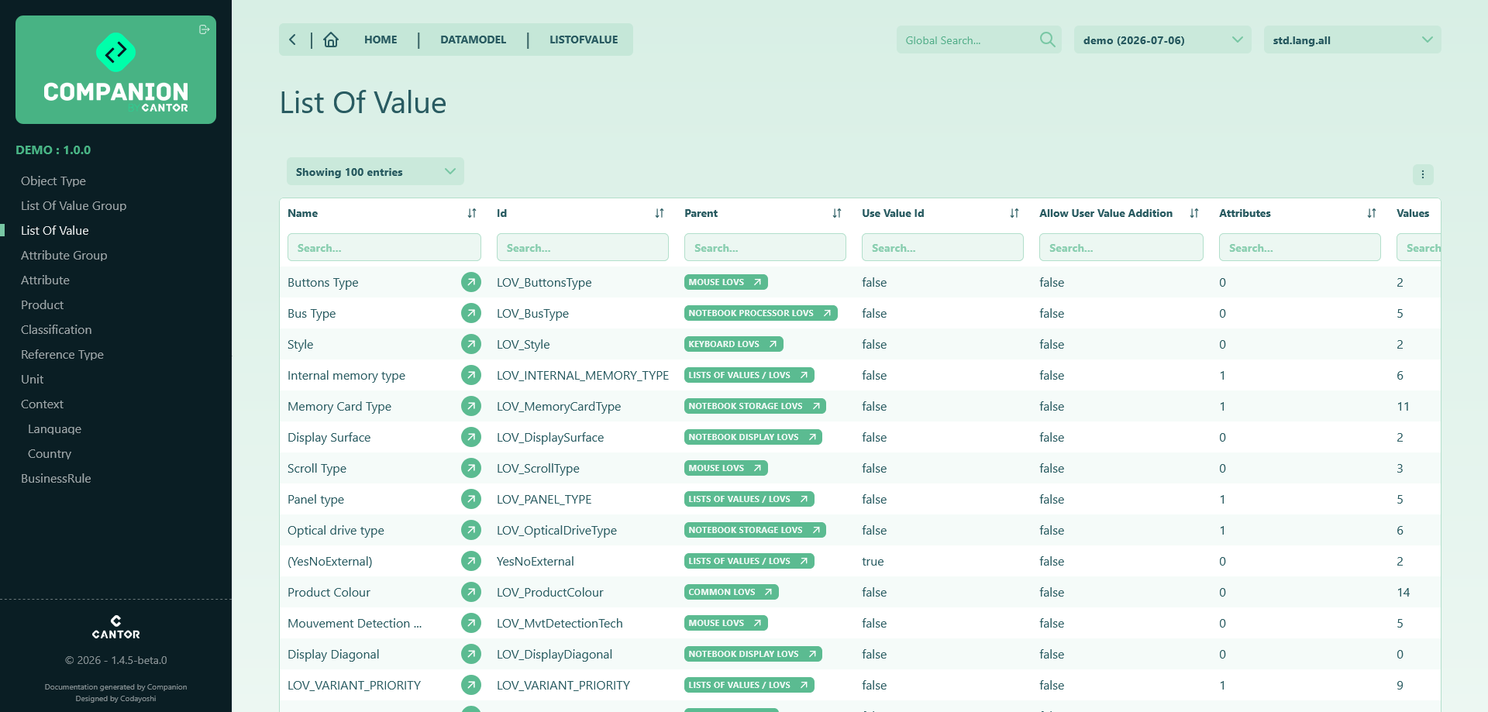This screenshot has width=1488, height=712.
Task: Open the table options three-dot menu
Action: click(1423, 174)
